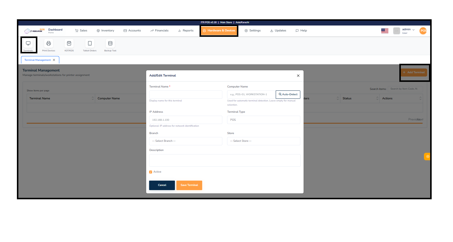This screenshot has height=242, width=453.
Task: Click the Updates download icon
Action: coord(271,30)
